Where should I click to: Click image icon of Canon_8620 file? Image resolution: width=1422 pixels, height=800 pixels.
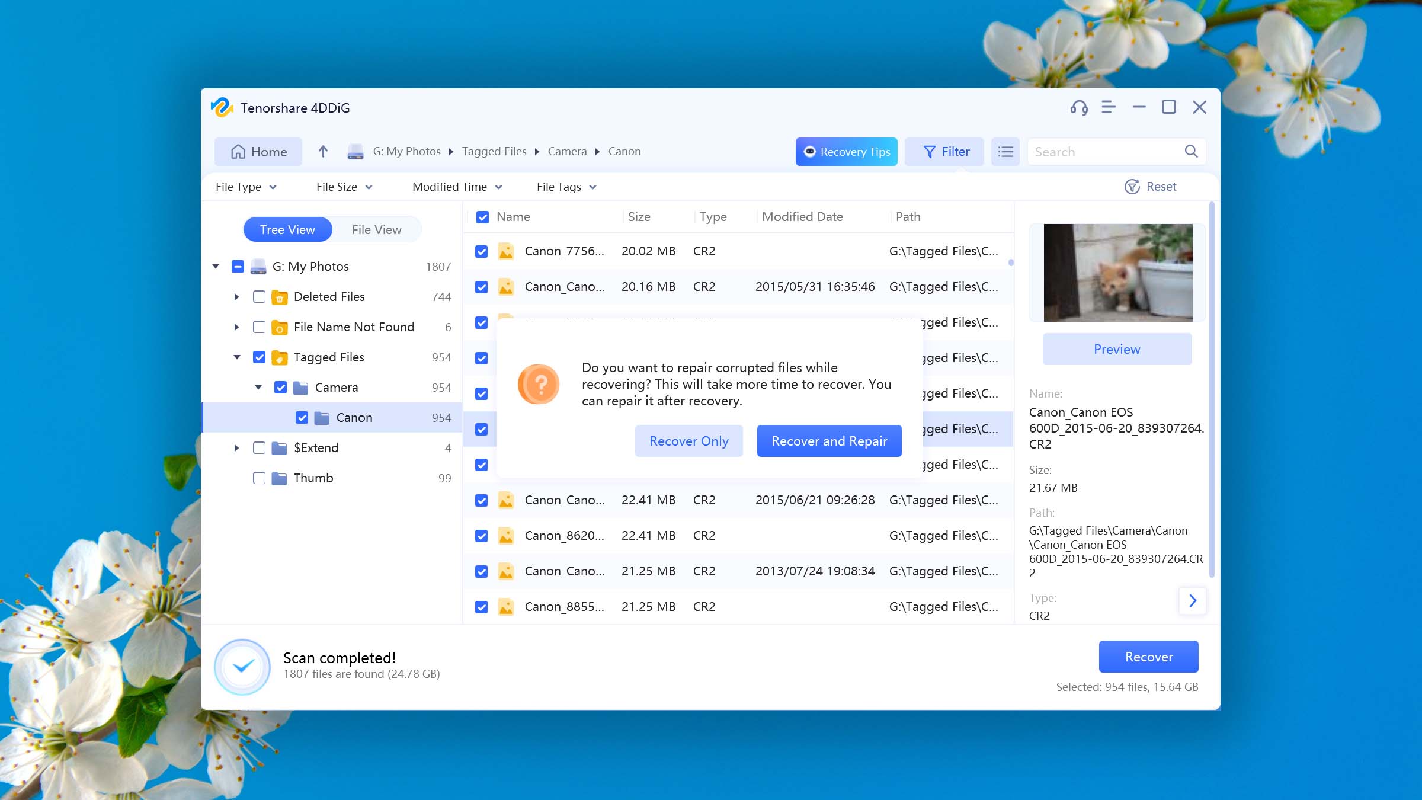point(505,536)
